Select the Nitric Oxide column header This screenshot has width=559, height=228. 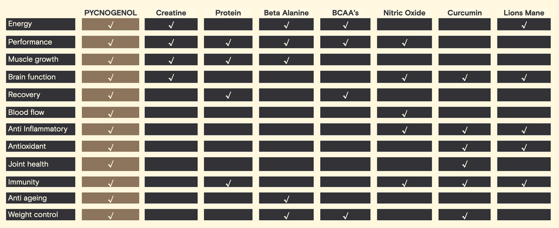pos(405,12)
